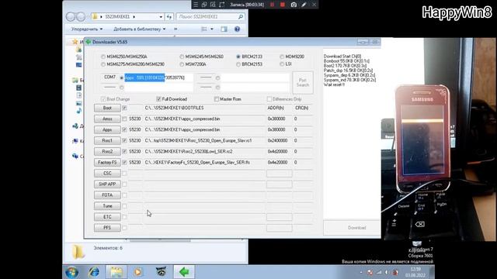The image size is (497, 279).
Task: Expand the S523MXEKE1 breadcrumb arrow
Action: point(134,17)
